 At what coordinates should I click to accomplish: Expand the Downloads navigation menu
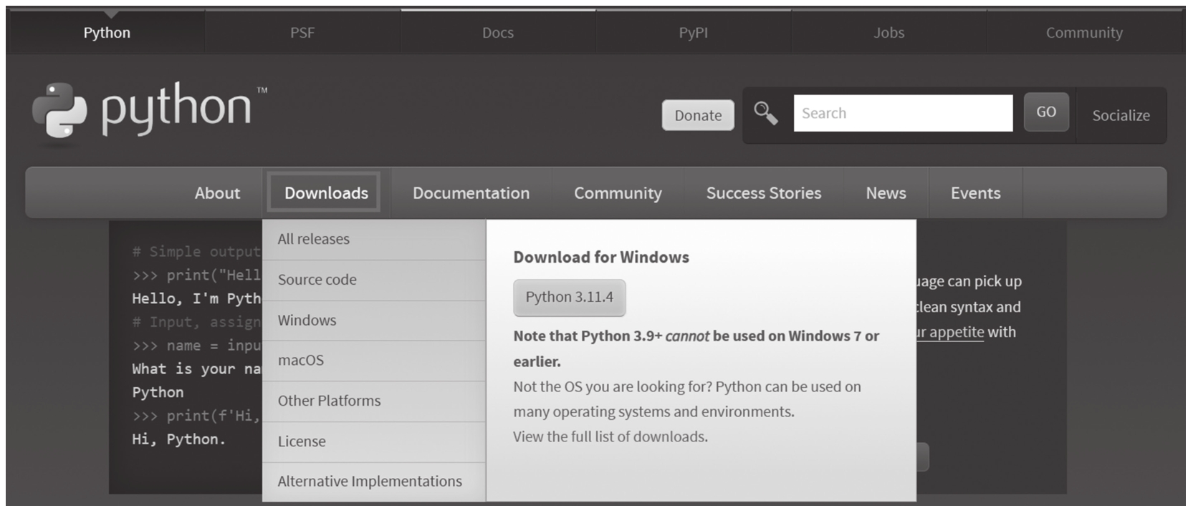[x=325, y=193]
